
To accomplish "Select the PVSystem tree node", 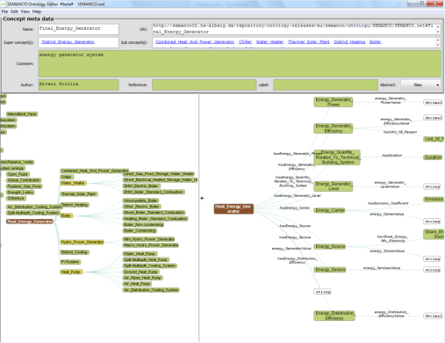I will pyautogui.click(x=70, y=262).
